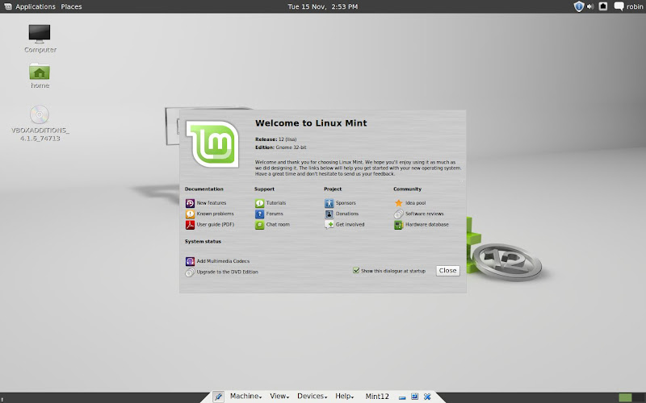Open the Hardware database icon

[398, 225]
